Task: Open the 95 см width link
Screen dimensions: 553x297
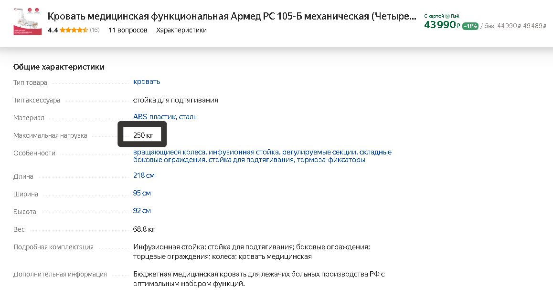Action: pyautogui.click(x=142, y=193)
